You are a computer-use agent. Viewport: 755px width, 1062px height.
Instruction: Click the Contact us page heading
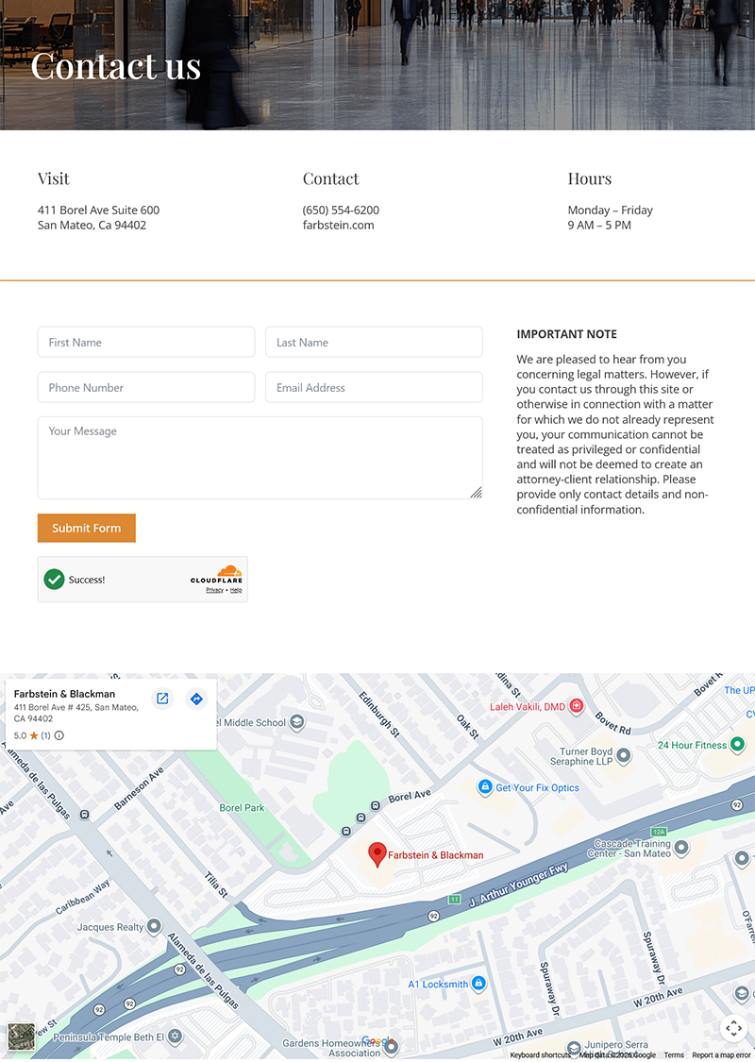pos(116,66)
